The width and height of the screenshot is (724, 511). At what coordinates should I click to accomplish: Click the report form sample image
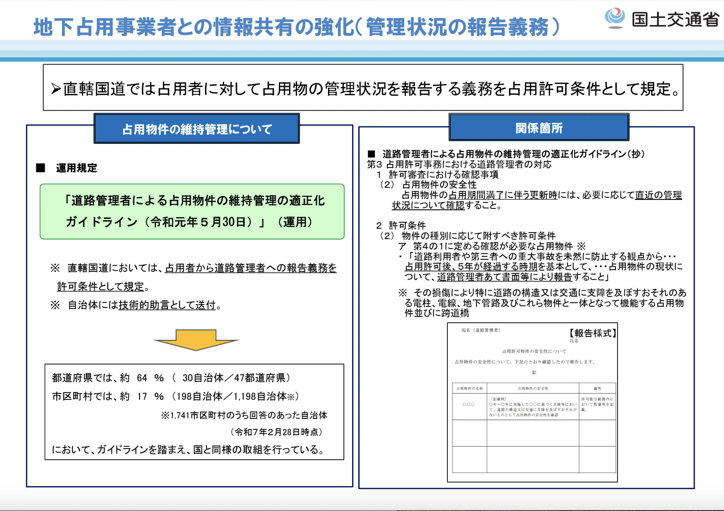click(x=533, y=402)
